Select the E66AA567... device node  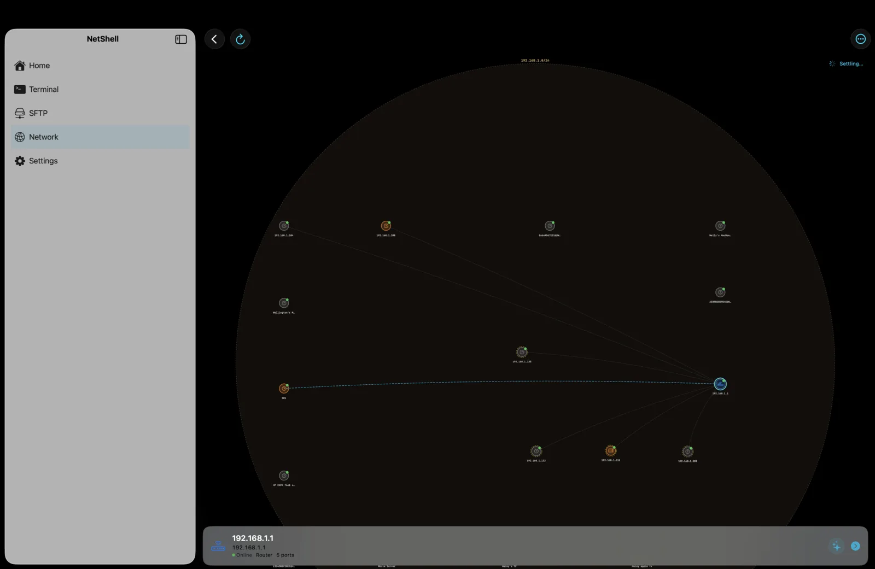(550, 226)
